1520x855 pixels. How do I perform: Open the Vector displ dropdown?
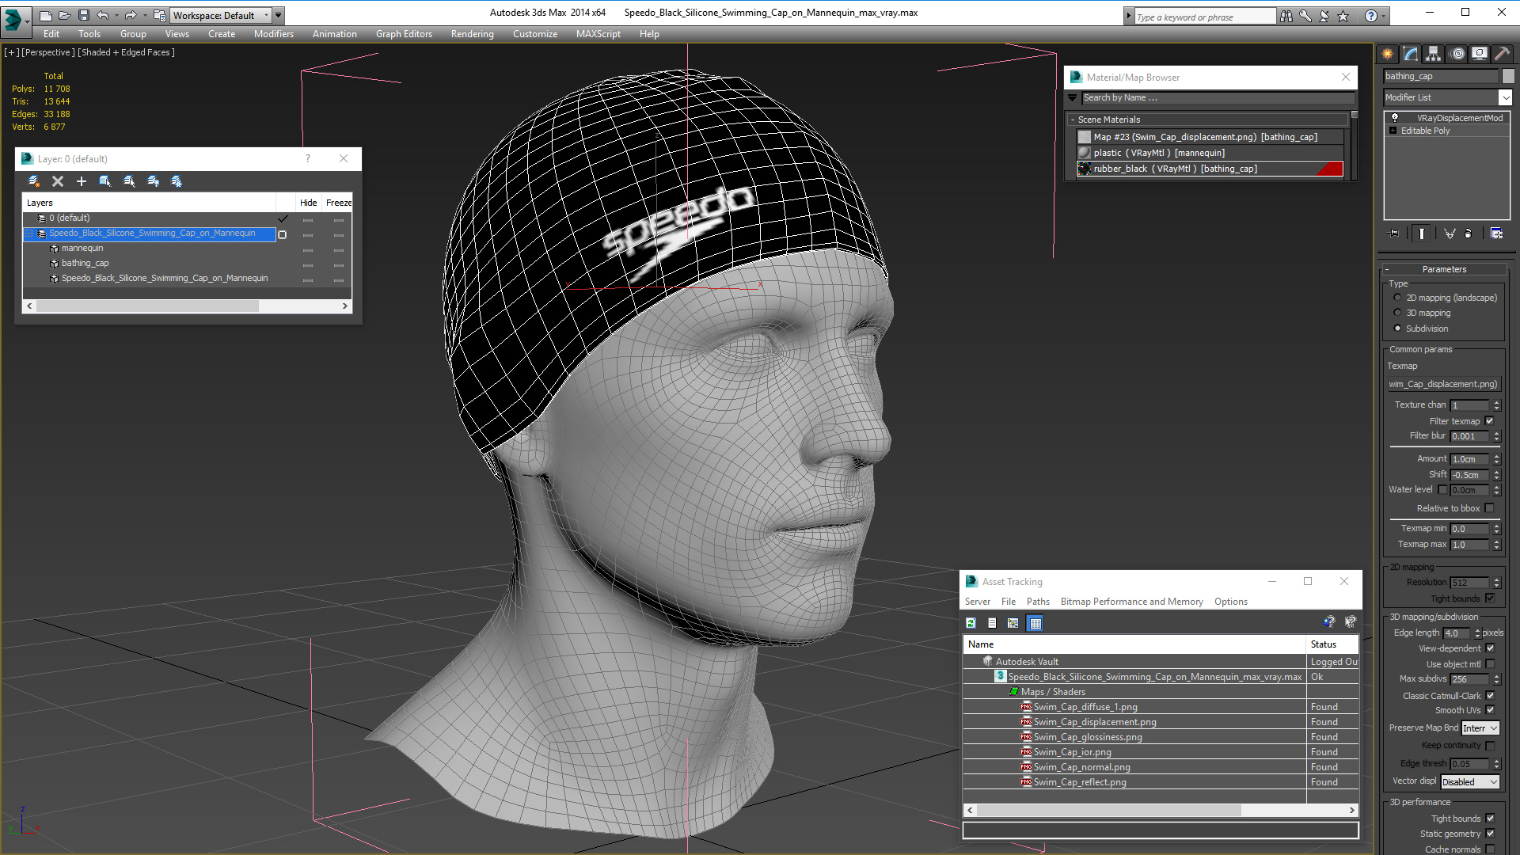point(1470,782)
